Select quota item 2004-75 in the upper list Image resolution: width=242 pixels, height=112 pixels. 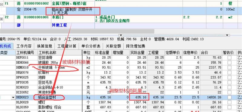(x=37, y=11)
